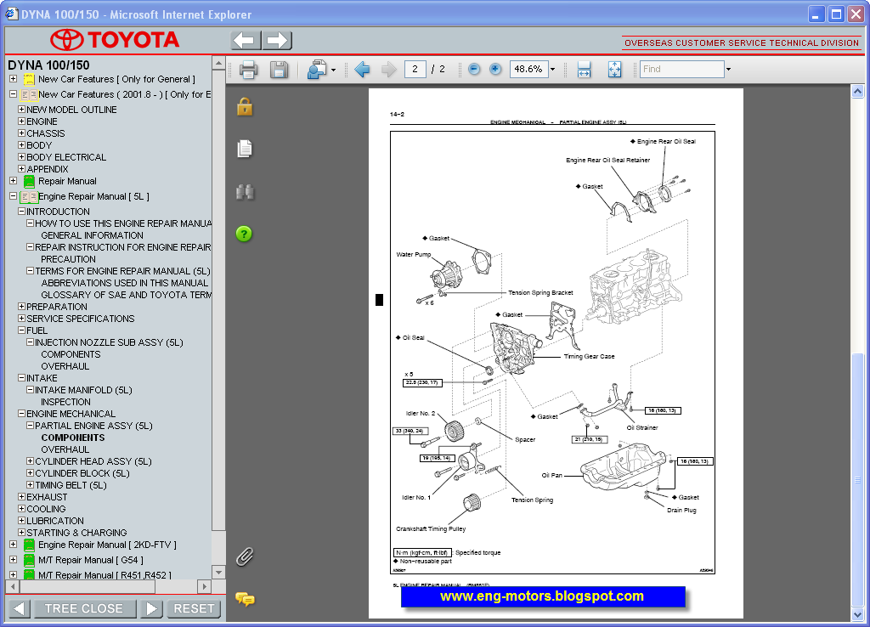The height and width of the screenshot is (627, 870).
Task: Click left arrow button beside TREE CLOSE
Action: [x=19, y=608]
